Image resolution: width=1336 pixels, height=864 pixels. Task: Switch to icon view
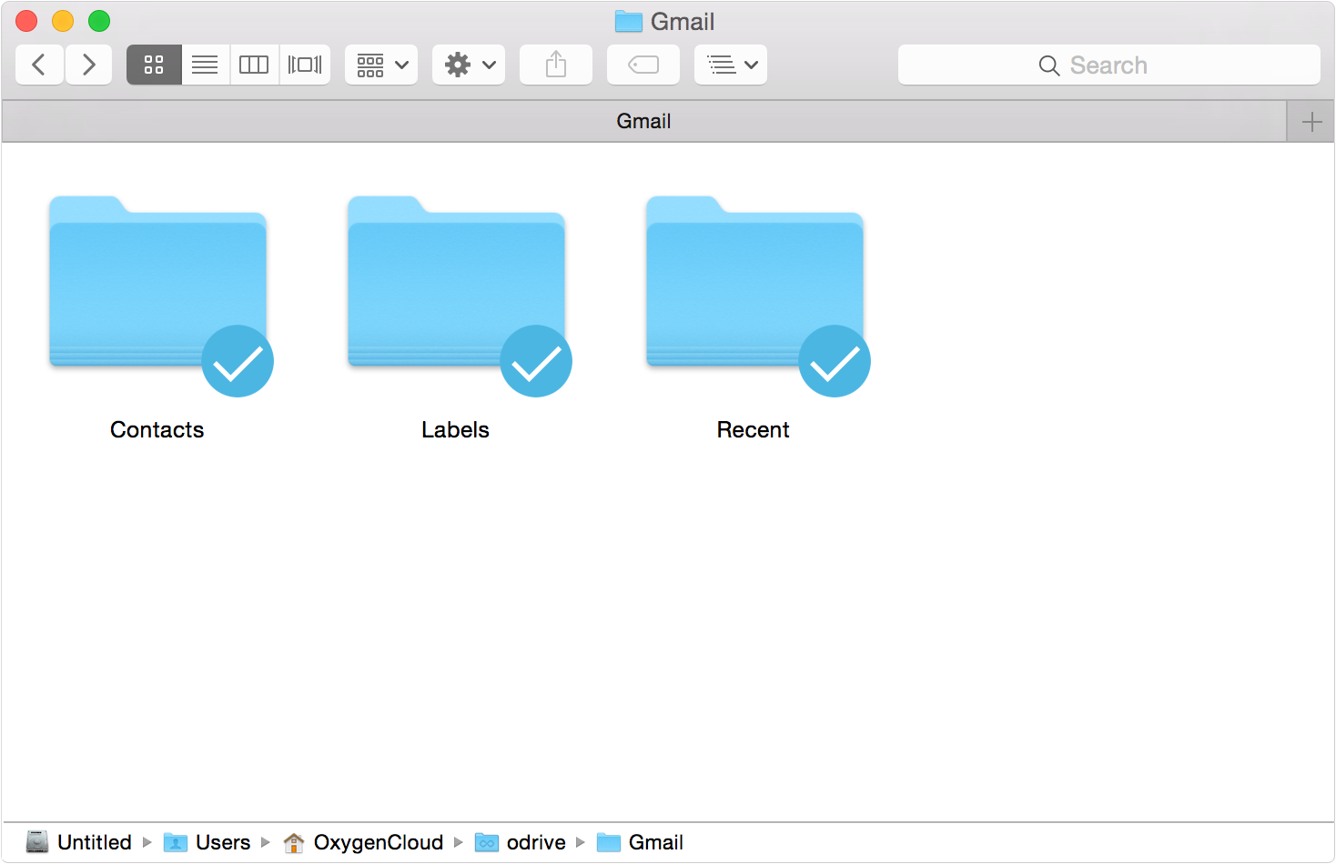(154, 65)
